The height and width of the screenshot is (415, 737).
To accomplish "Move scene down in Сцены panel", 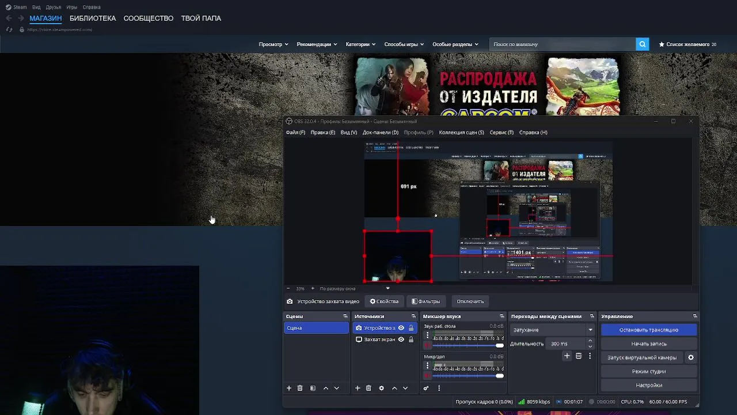I will point(337,388).
